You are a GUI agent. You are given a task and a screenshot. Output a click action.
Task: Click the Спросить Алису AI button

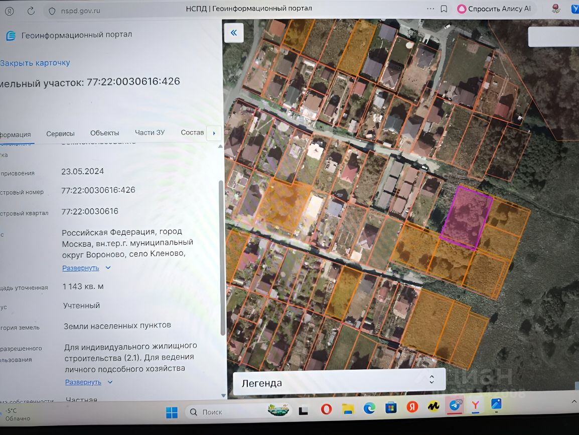494,9
